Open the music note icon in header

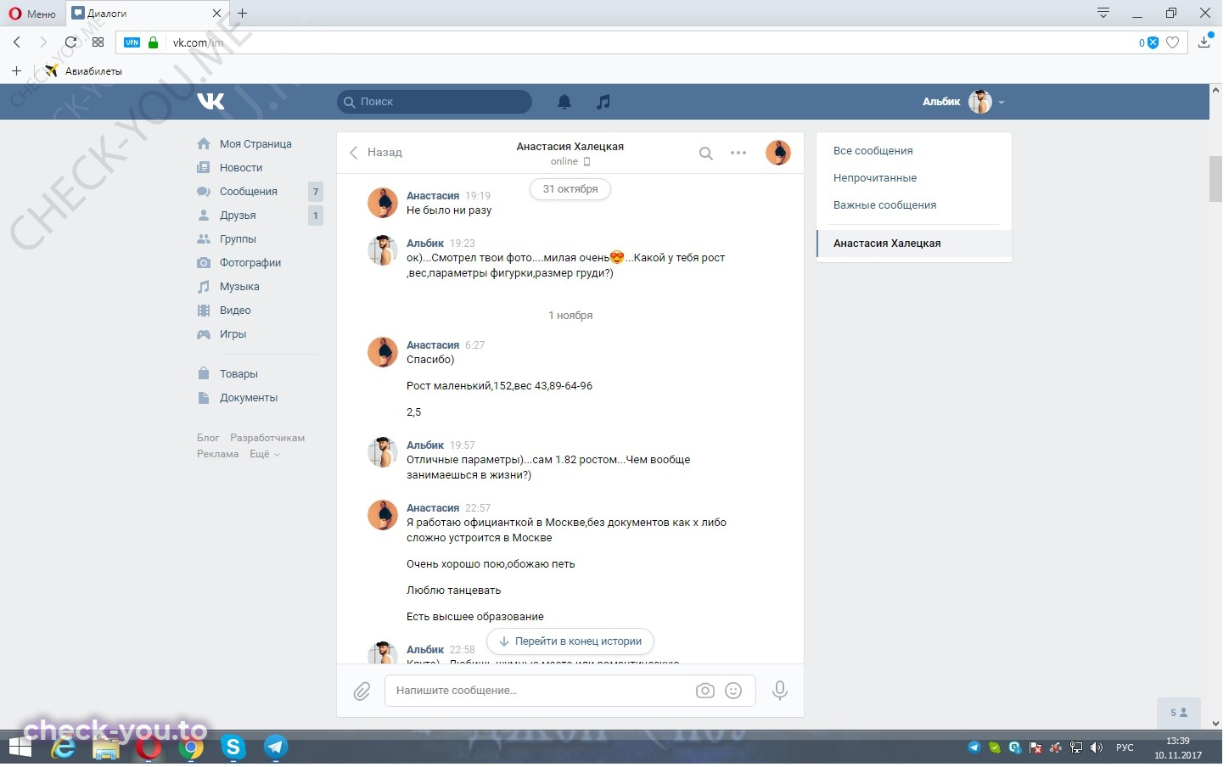coord(603,102)
